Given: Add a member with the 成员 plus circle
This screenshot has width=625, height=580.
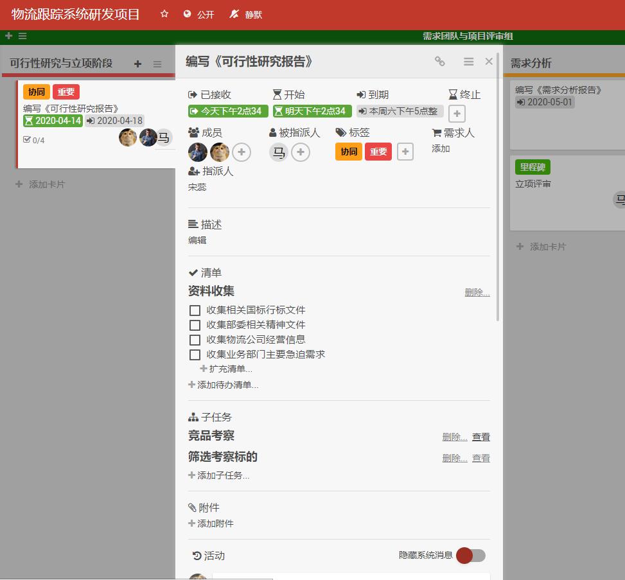Looking at the screenshot, I should [x=242, y=152].
